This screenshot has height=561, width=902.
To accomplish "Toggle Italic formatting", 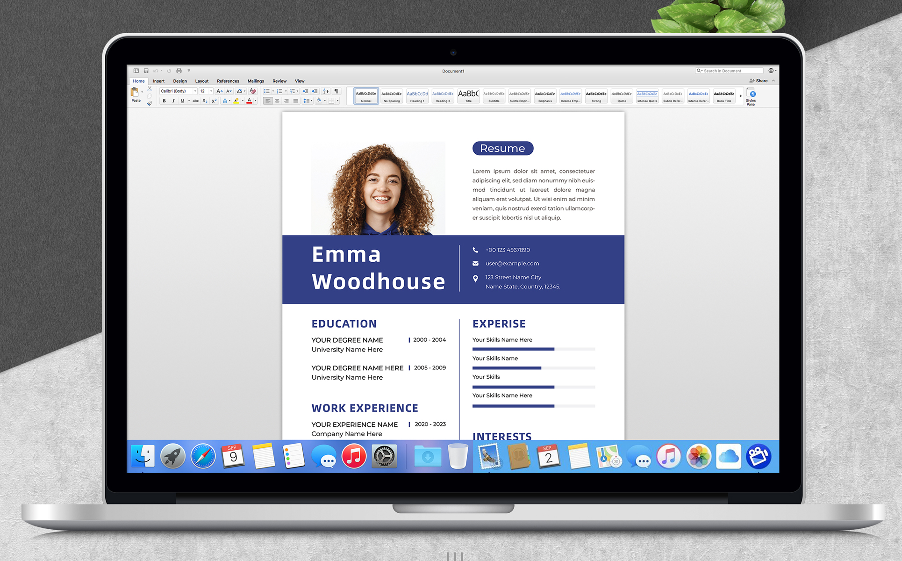I will (173, 101).
